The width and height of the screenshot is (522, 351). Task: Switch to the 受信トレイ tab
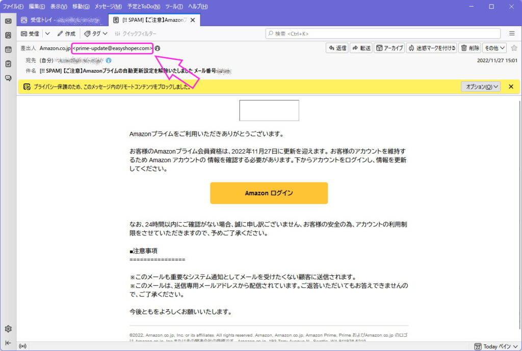pos(62,20)
